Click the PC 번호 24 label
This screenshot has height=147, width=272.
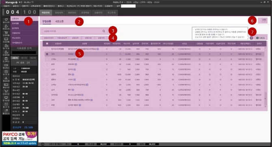23,63
